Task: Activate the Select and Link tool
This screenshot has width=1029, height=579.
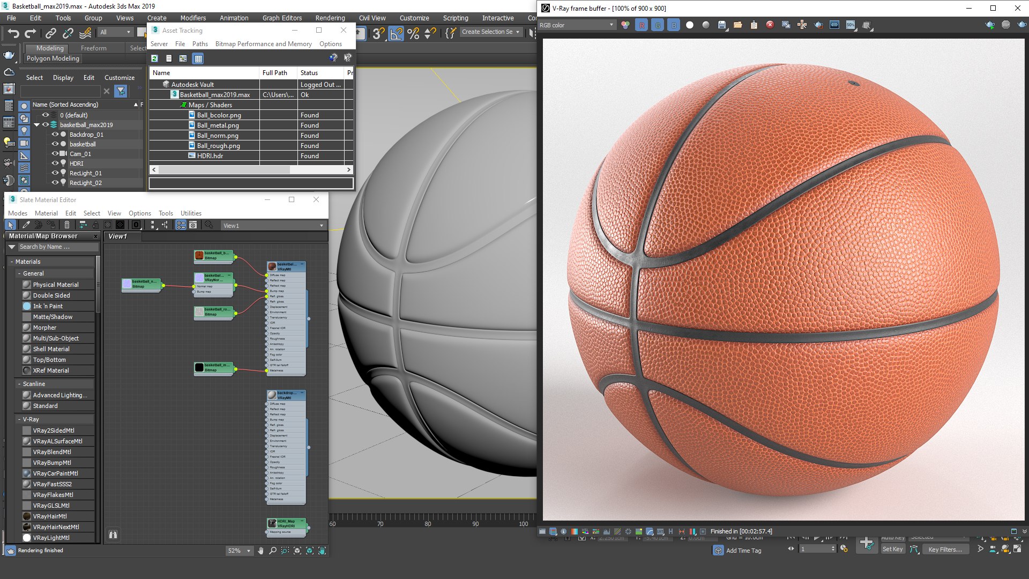Action: 50,33
